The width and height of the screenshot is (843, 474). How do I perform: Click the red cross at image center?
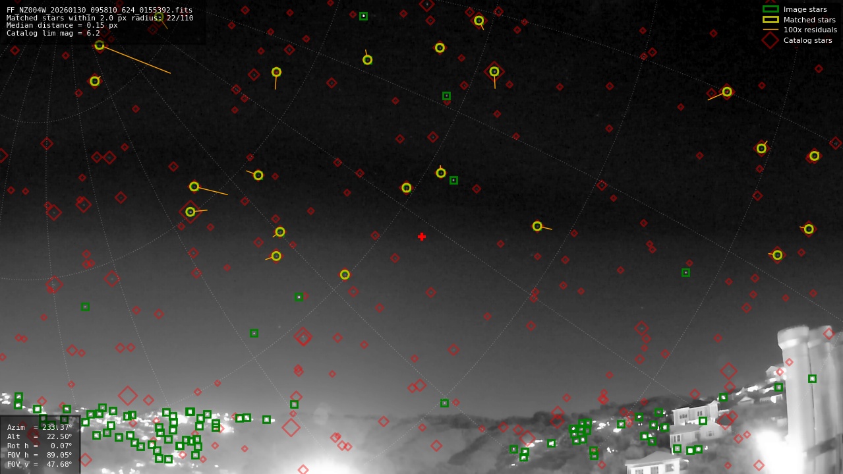pyautogui.click(x=422, y=237)
